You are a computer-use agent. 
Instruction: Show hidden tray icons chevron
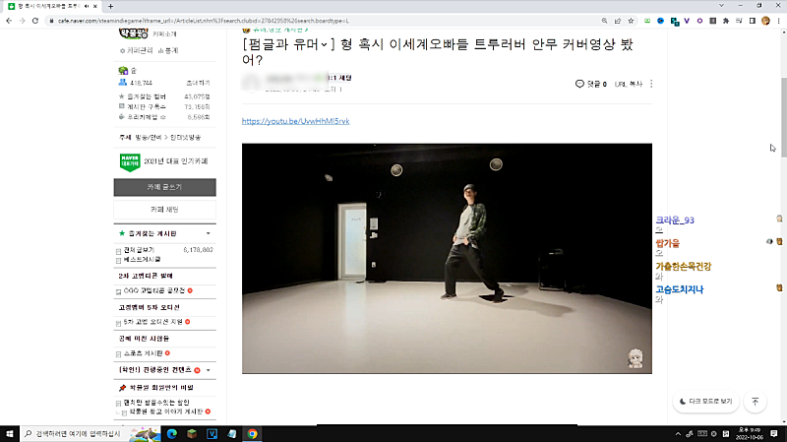678,433
